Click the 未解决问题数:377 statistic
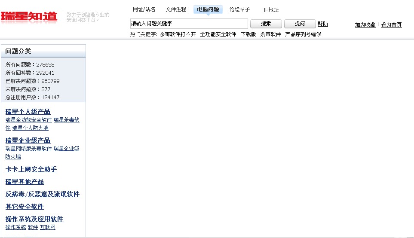414x238 pixels. (28, 89)
